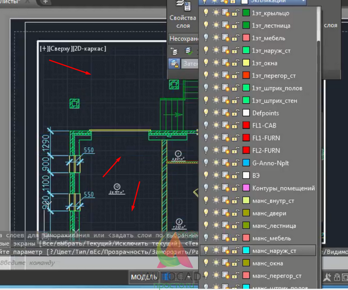The width and height of the screenshot is (348, 290).
Task: Turn on the 1эт_мебель layer light bulb
Action: click(x=206, y=38)
